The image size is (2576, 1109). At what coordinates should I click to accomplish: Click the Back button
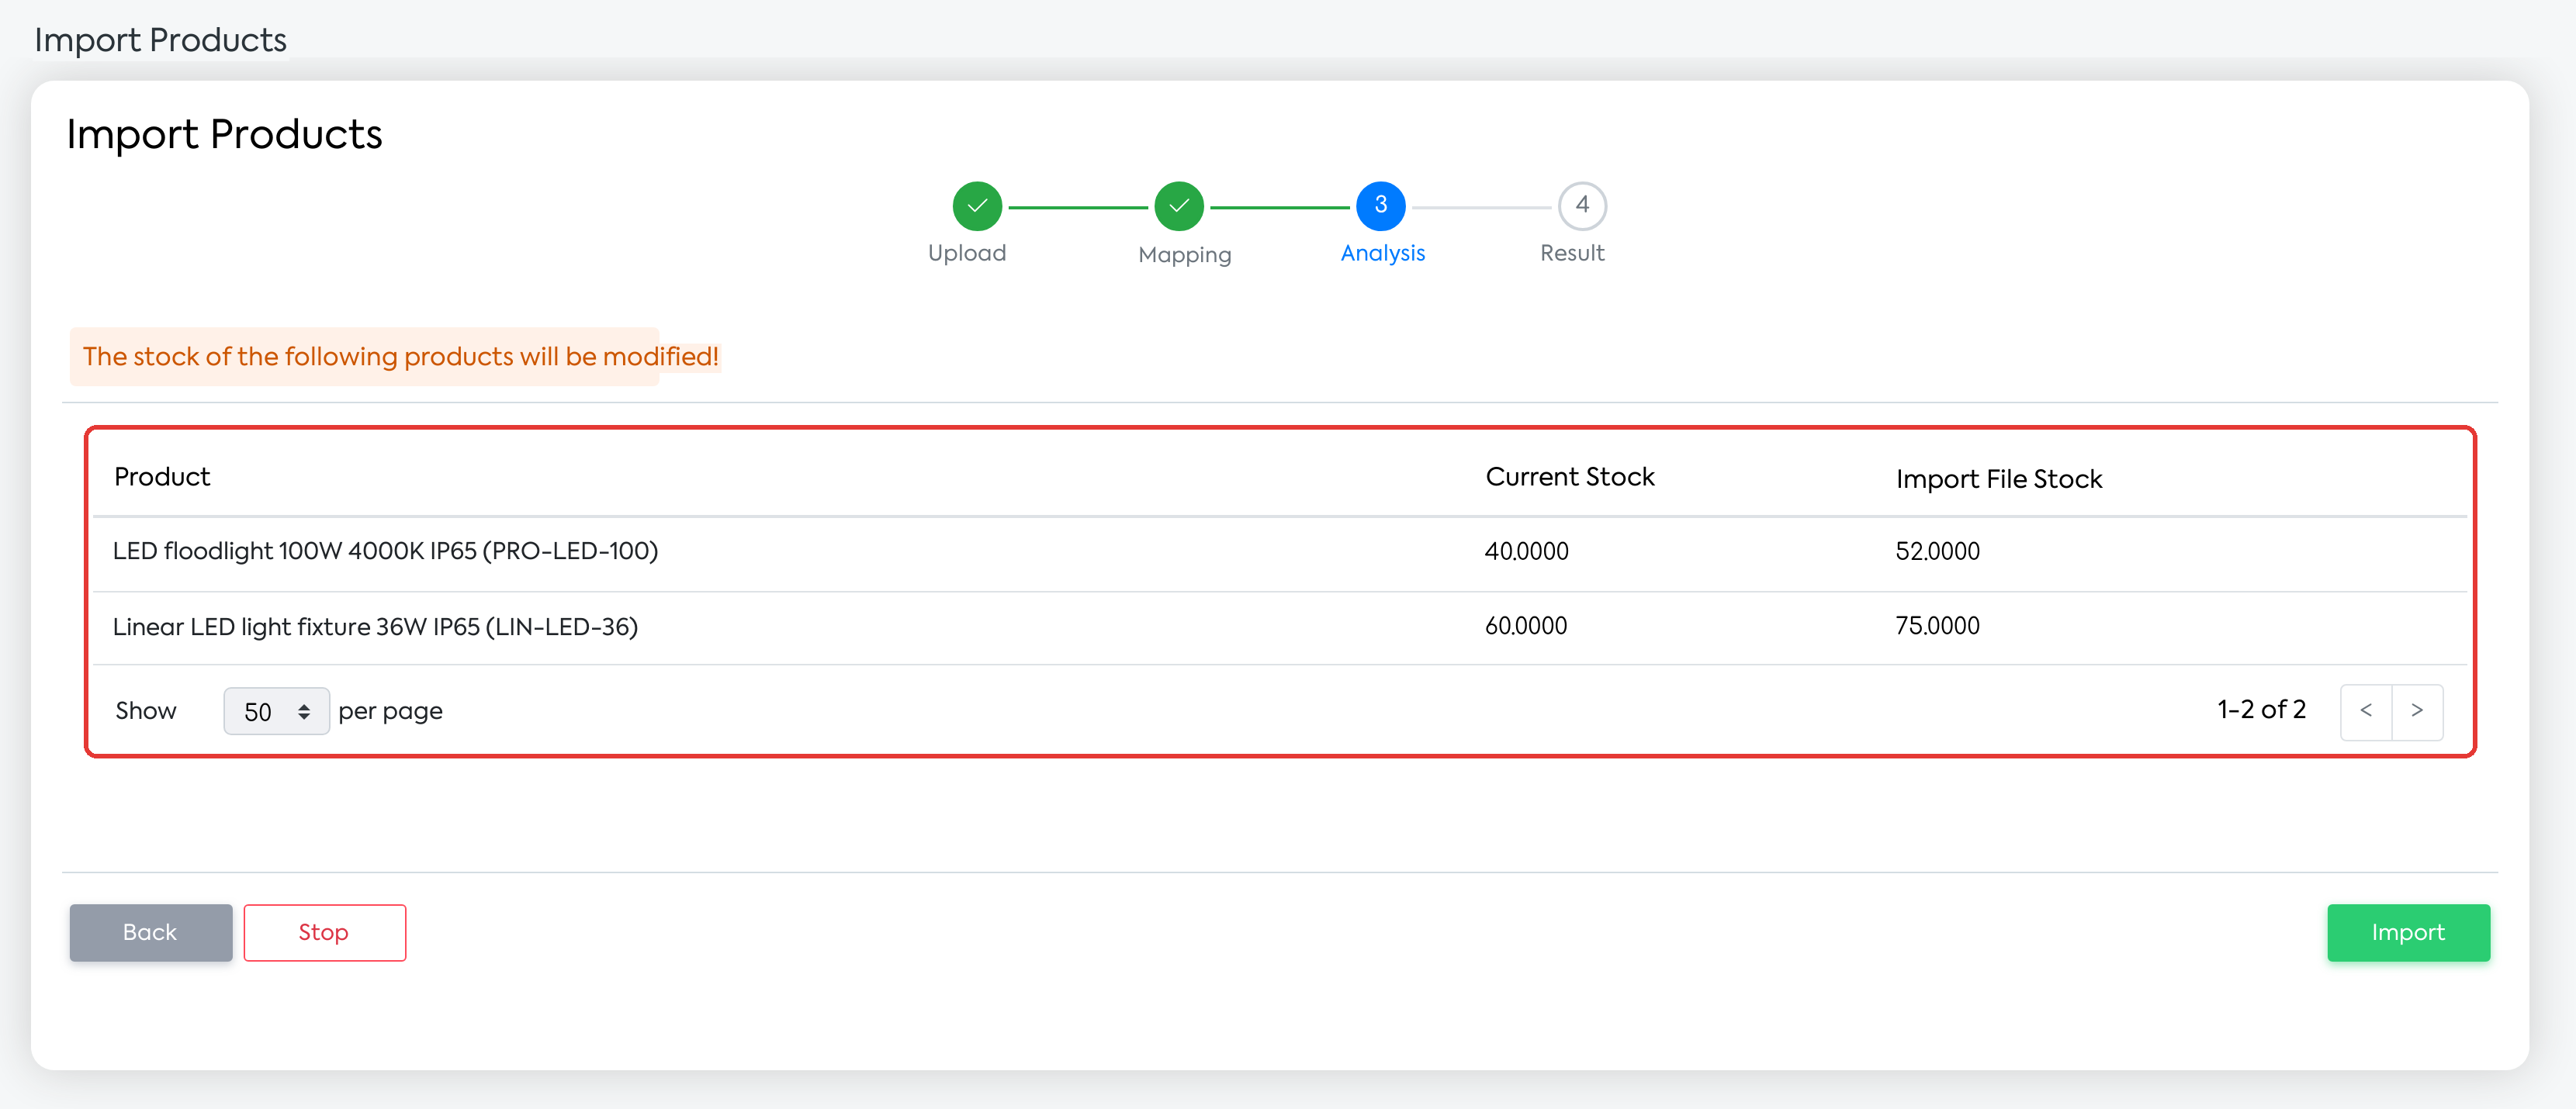(x=151, y=932)
